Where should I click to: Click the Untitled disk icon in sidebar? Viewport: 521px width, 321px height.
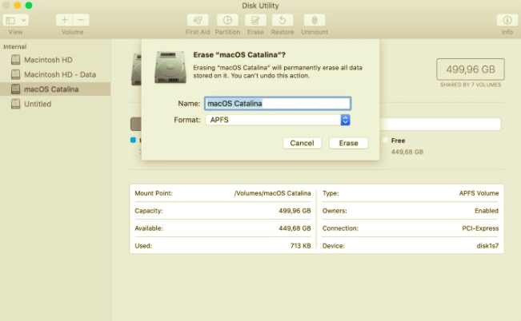(15, 104)
